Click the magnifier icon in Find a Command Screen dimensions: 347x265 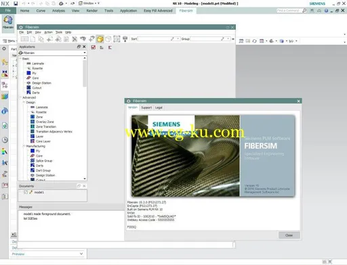click(304, 11)
